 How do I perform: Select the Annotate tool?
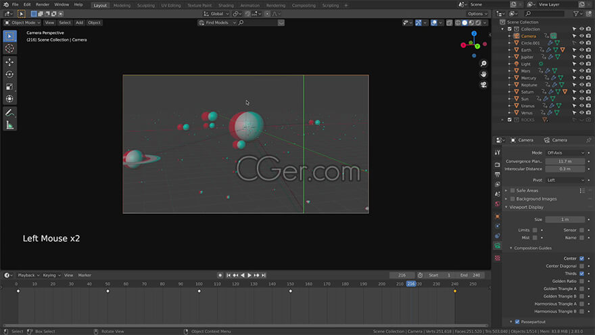pos(10,113)
